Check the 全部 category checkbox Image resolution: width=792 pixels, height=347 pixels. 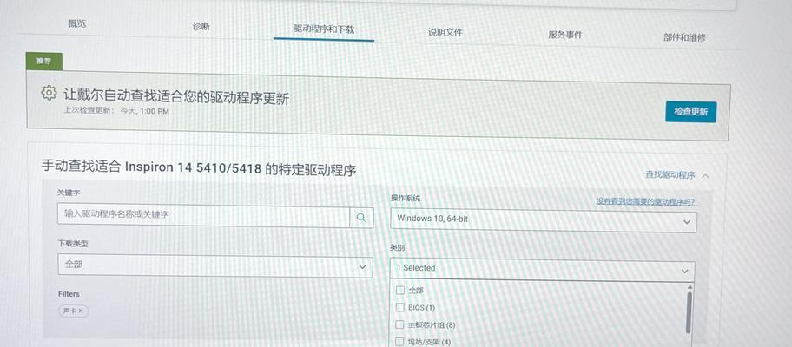400,290
